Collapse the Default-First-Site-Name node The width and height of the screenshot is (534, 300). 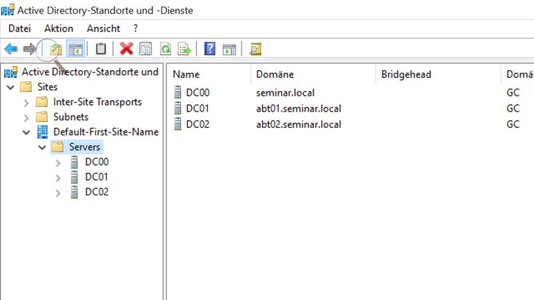pos(26,132)
